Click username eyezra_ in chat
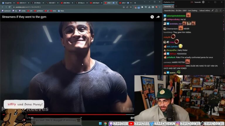Viewport: 225px width, 126px height. pyautogui.click(x=173, y=73)
